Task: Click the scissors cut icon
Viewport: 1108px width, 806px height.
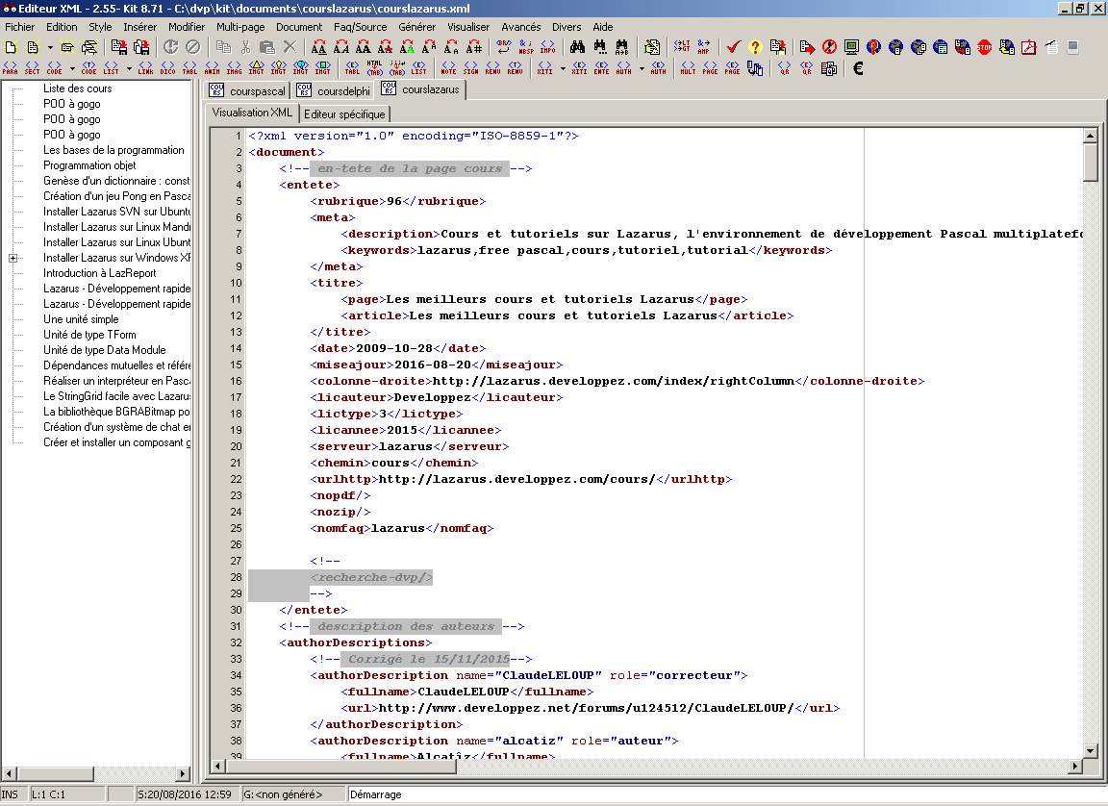Action: click(245, 46)
